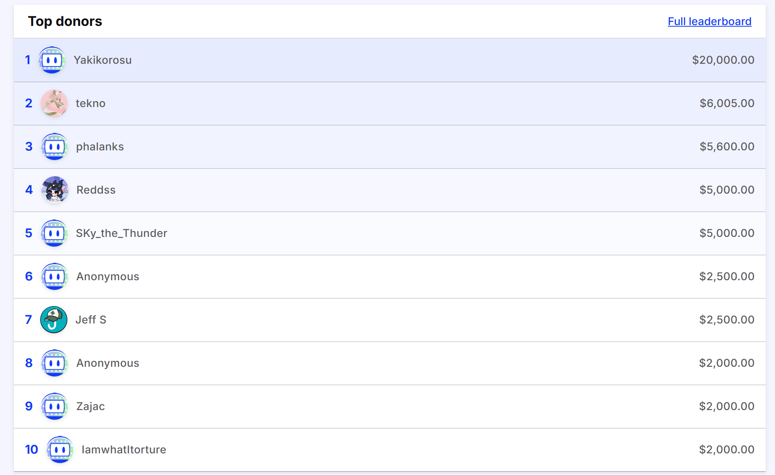Click the Jeff S donor name
This screenshot has width=775, height=475.
point(91,320)
